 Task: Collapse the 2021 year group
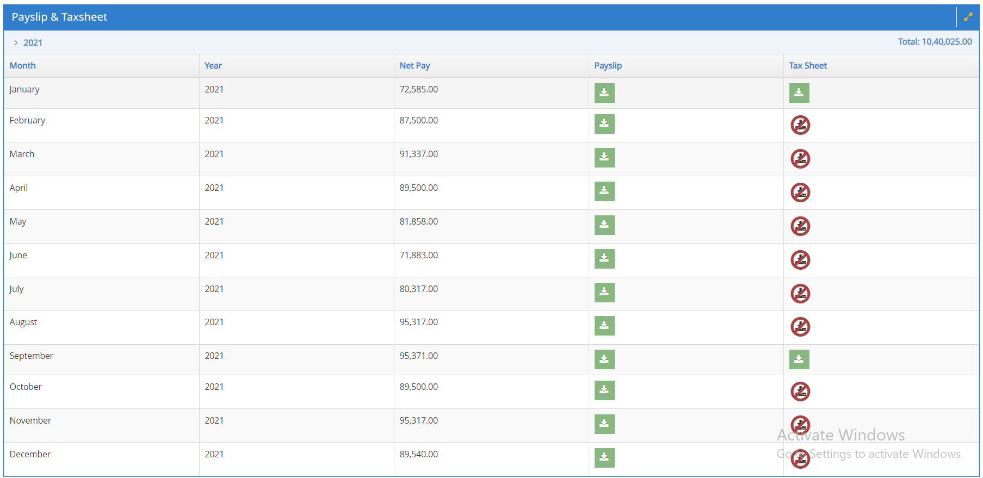tap(16, 43)
